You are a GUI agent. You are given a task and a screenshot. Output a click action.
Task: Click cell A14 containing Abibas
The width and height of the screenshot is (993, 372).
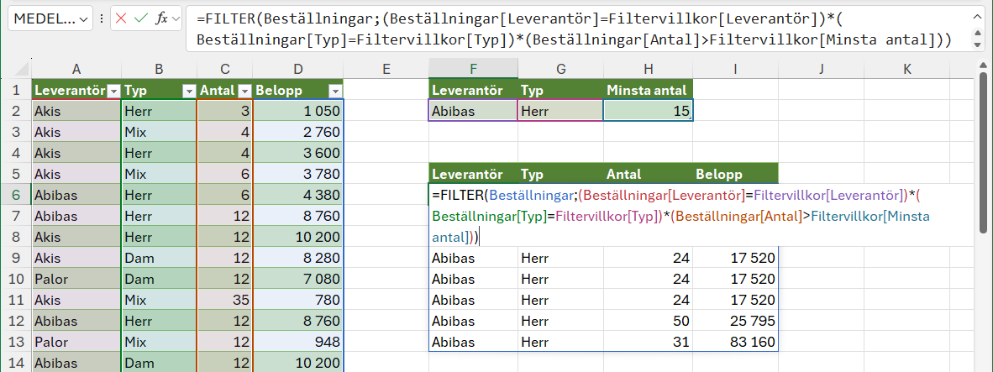(x=76, y=364)
